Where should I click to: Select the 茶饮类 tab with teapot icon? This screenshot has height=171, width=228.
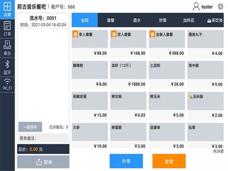(x=215, y=20)
